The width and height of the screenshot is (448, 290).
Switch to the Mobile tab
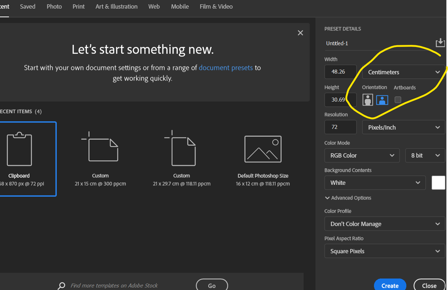pyautogui.click(x=180, y=6)
